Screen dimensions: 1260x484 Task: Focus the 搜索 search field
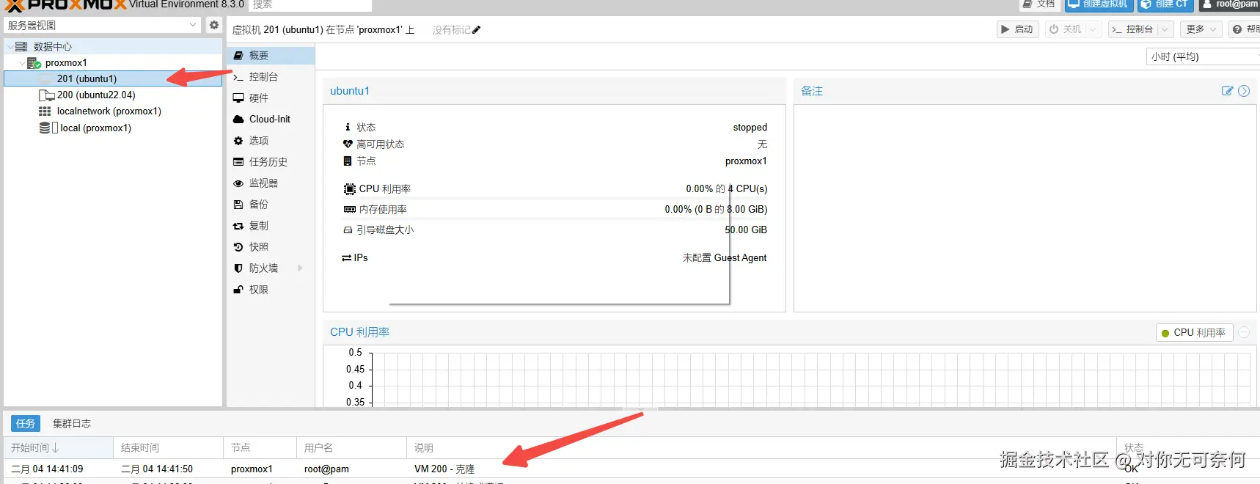[x=310, y=5]
